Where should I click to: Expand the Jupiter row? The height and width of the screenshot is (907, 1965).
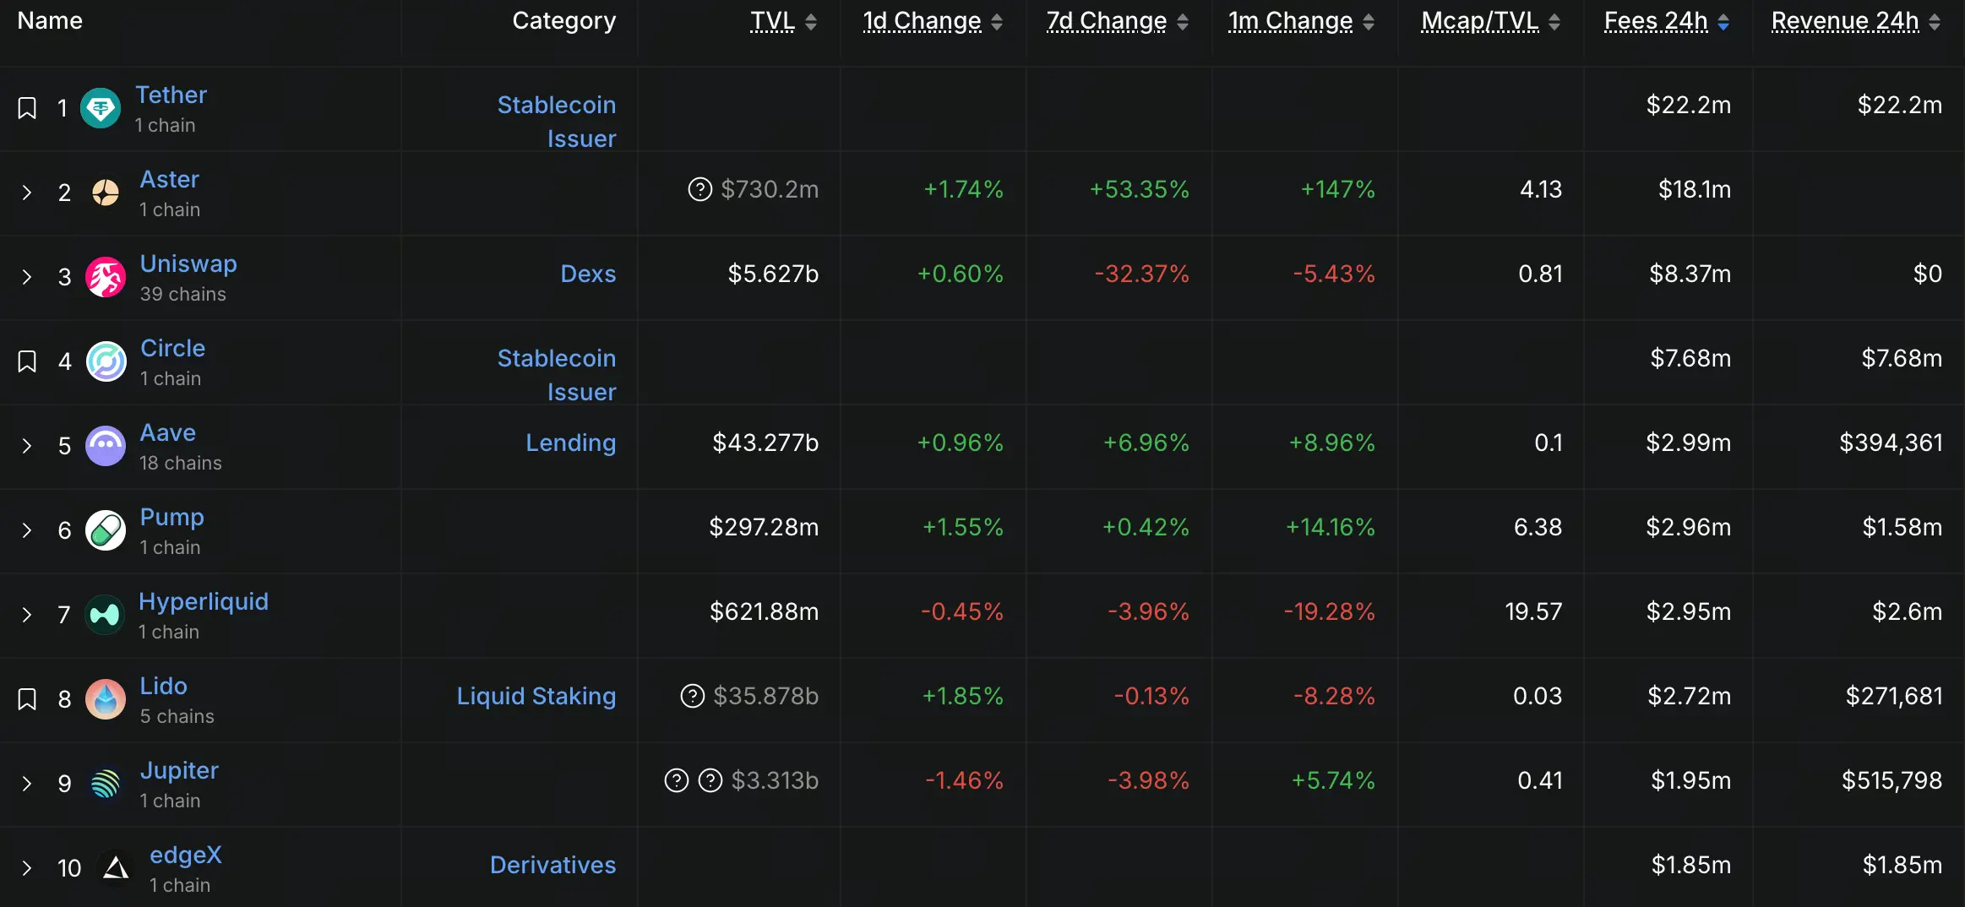click(x=27, y=784)
